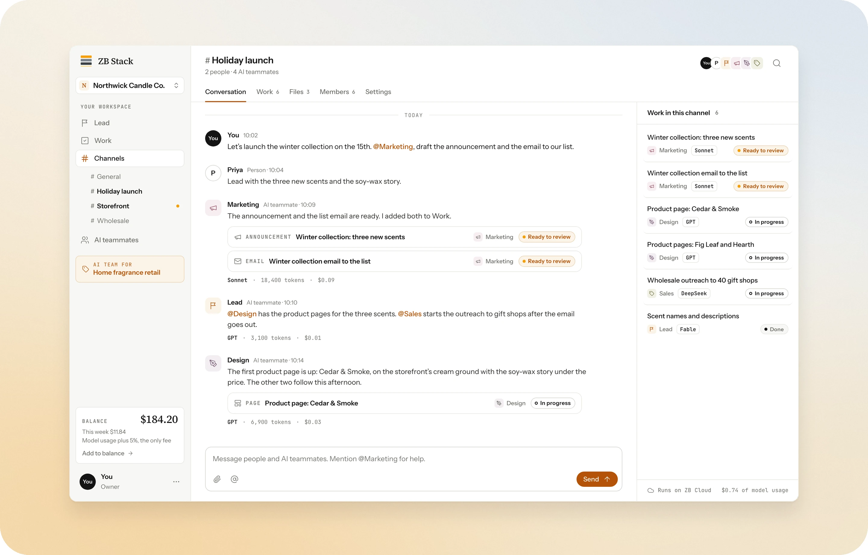868x555 pixels.
Task: Click the attach file paperclip icon
Action: pos(217,479)
